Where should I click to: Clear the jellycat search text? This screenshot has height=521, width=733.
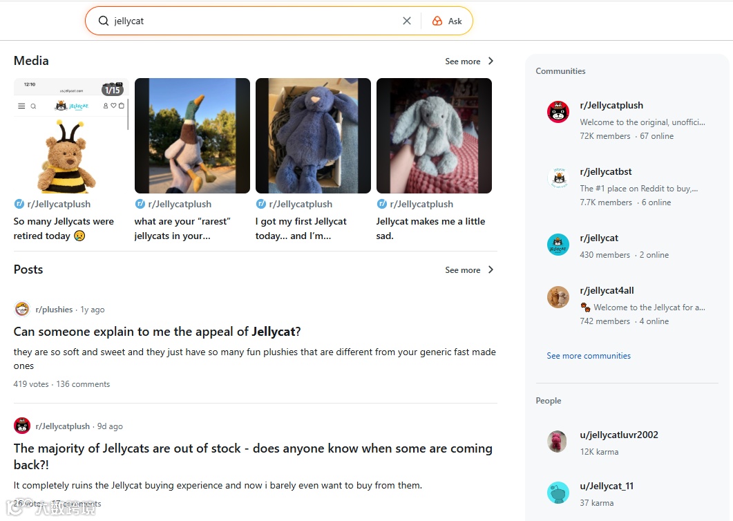point(407,21)
